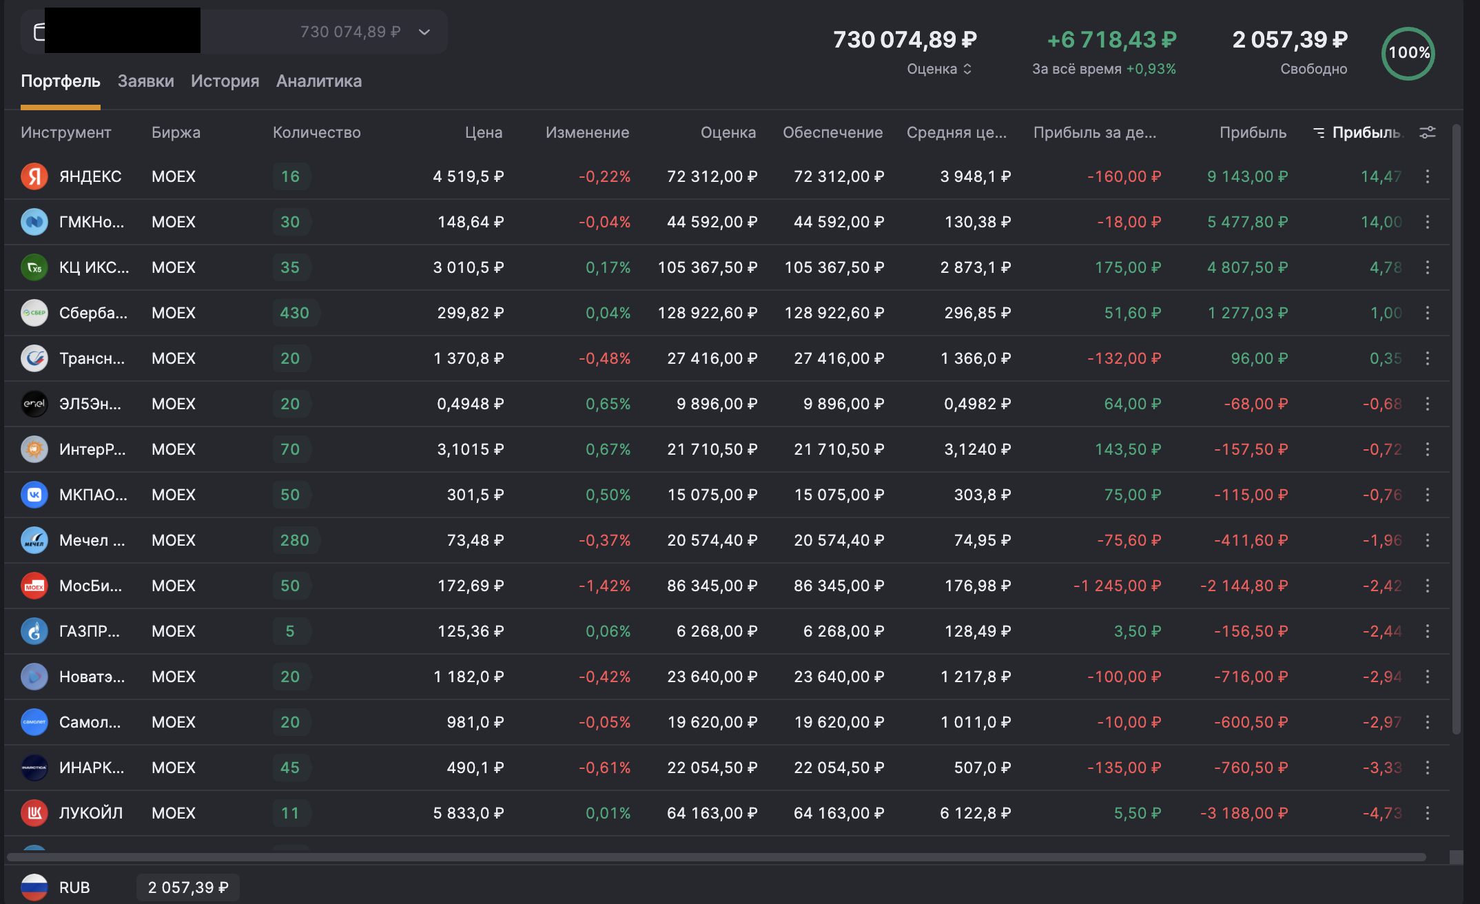Click the ГАЗПРОМ logo icon
Image resolution: width=1480 pixels, height=904 pixels.
34,631
